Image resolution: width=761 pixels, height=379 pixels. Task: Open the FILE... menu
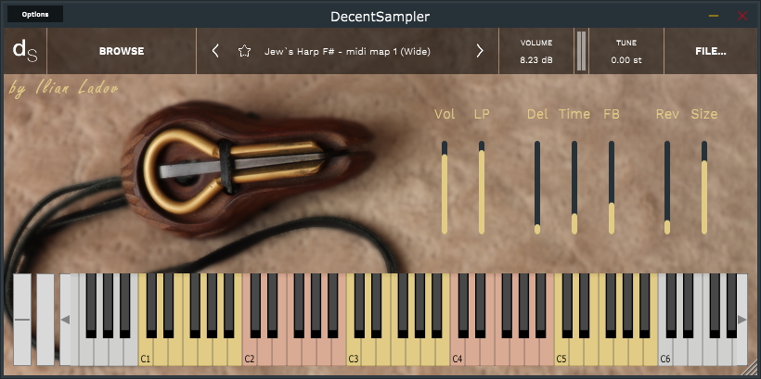coord(711,51)
